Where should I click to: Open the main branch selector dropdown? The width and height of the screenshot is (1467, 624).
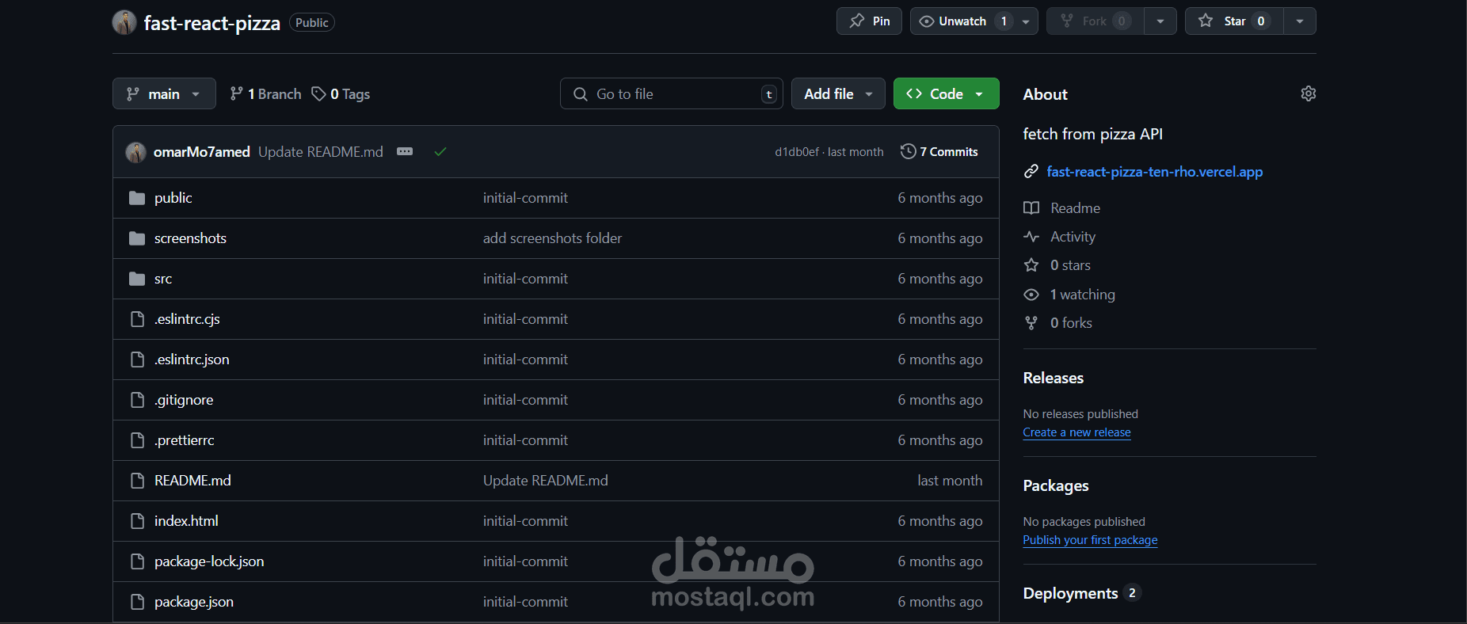(164, 93)
